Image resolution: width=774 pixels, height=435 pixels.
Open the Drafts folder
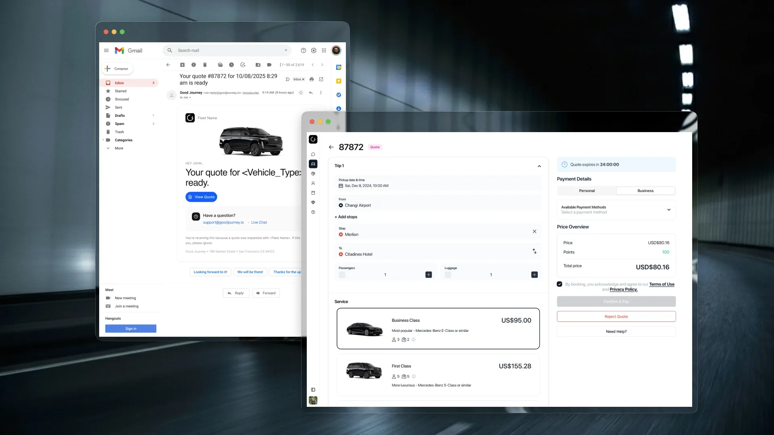[x=120, y=116]
